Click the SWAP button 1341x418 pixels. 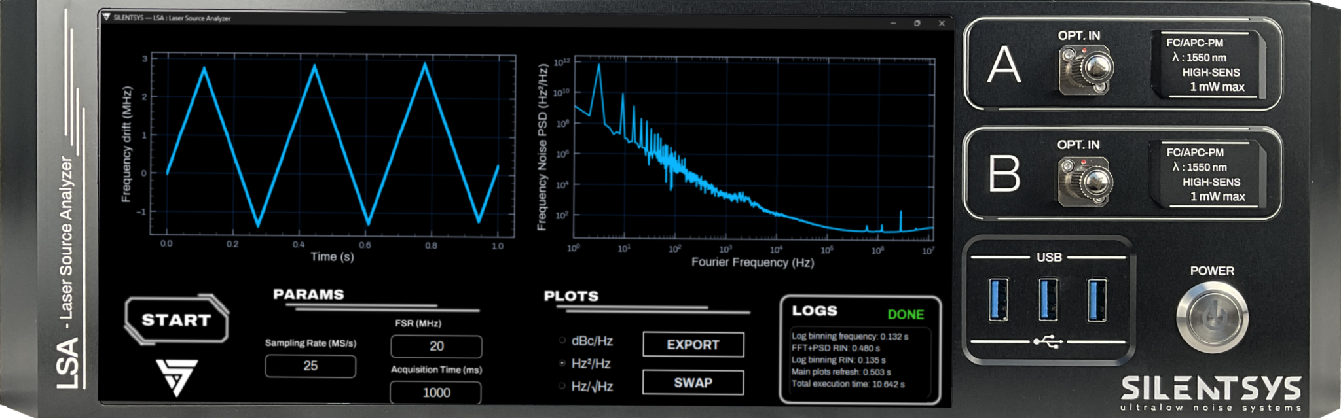(x=693, y=383)
